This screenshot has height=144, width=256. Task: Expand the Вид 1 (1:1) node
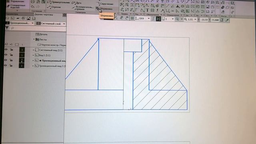[33, 55]
